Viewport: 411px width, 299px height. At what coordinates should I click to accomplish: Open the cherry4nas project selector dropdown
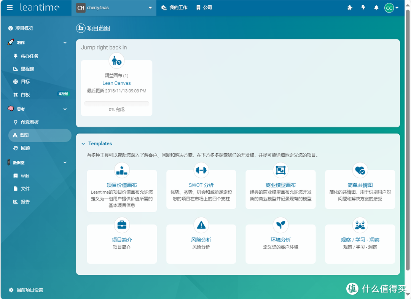point(113,8)
